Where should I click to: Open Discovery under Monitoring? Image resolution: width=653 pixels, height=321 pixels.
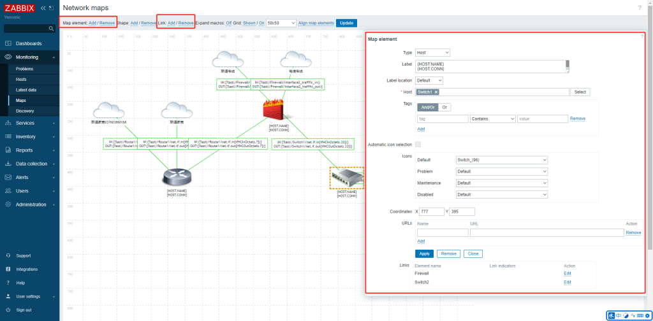[x=25, y=111]
